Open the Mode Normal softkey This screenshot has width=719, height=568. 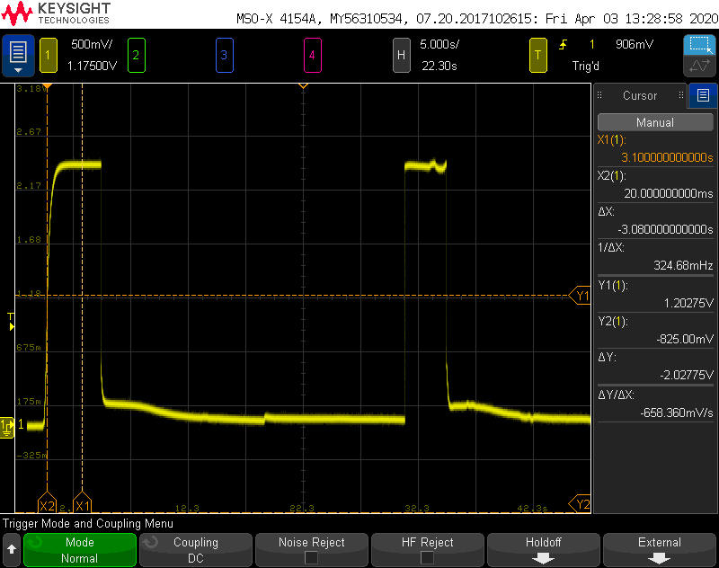(x=80, y=550)
